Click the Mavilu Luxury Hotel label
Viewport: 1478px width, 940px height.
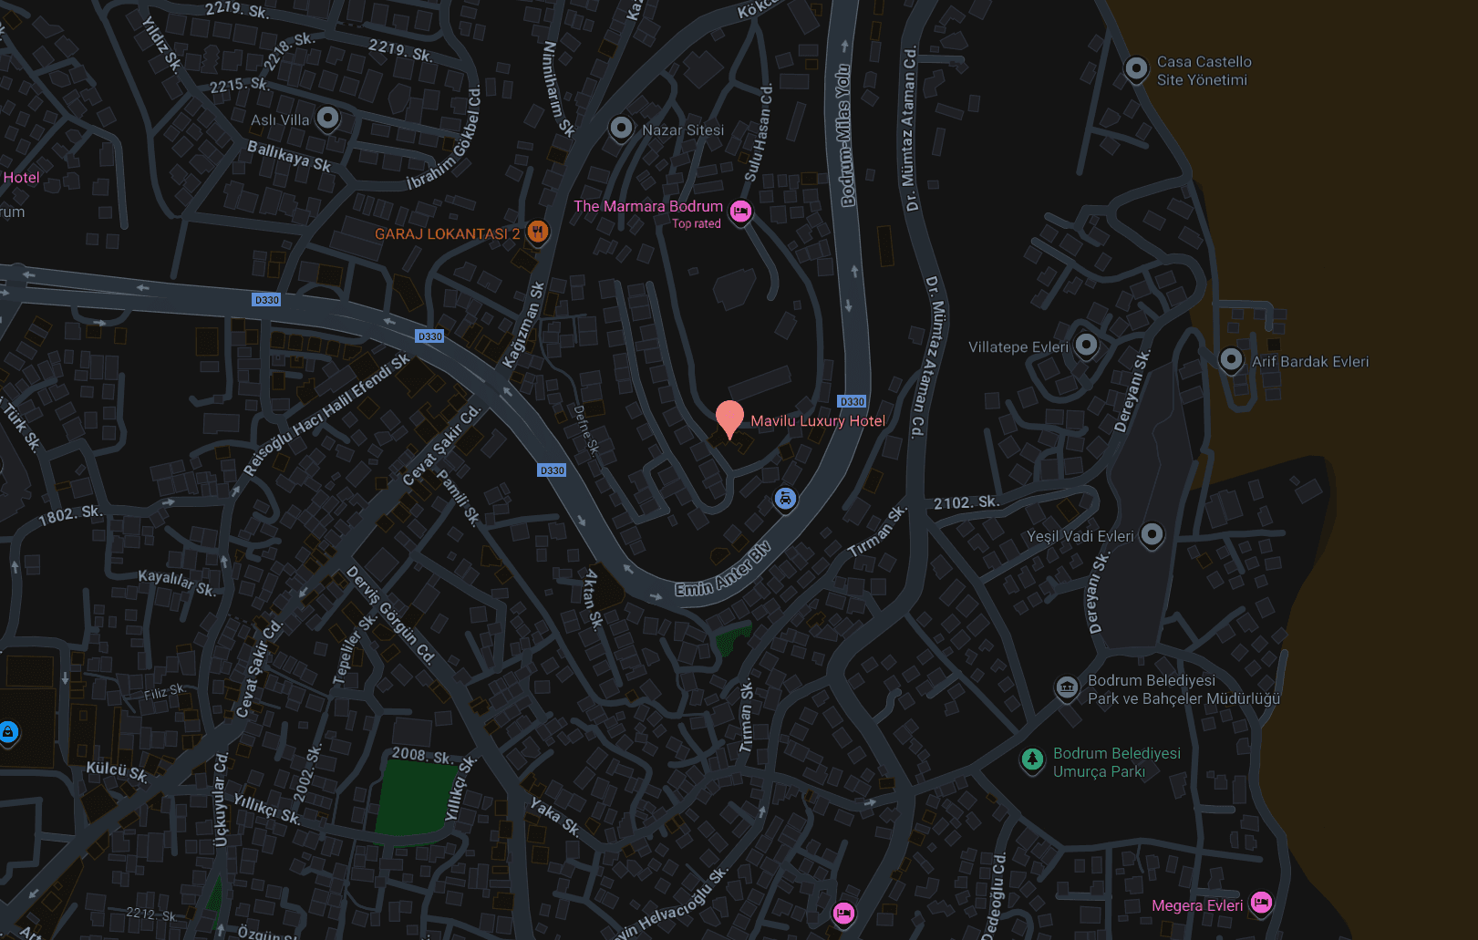tap(818, 421)
